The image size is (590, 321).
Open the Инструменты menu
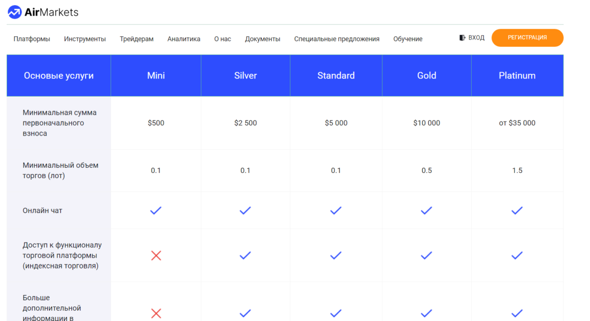click(x=84, y=38)
